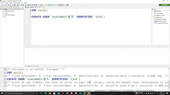Click the Windows Start button
Image resolution: width=170 pixels, height=95 pixels.
[x=2, y=93]
